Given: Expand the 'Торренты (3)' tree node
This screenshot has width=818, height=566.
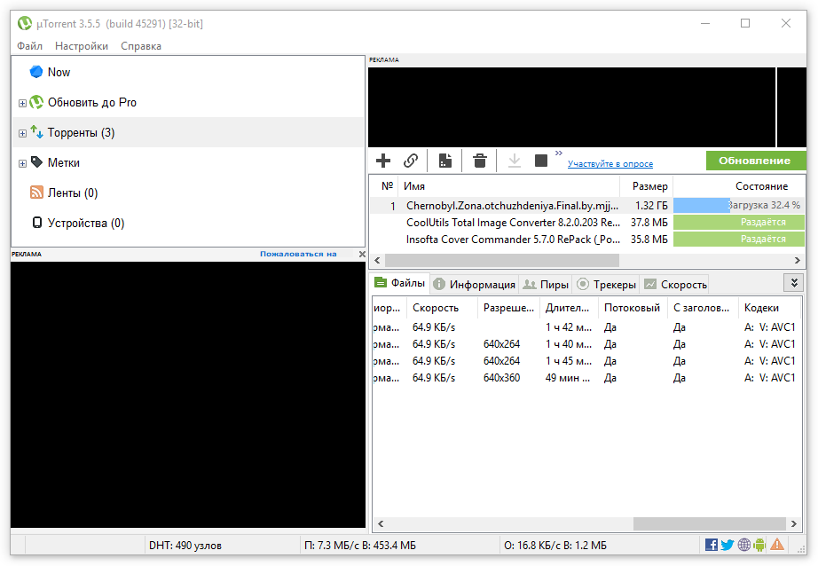Looking at the screenshot, I should (22, 134).
